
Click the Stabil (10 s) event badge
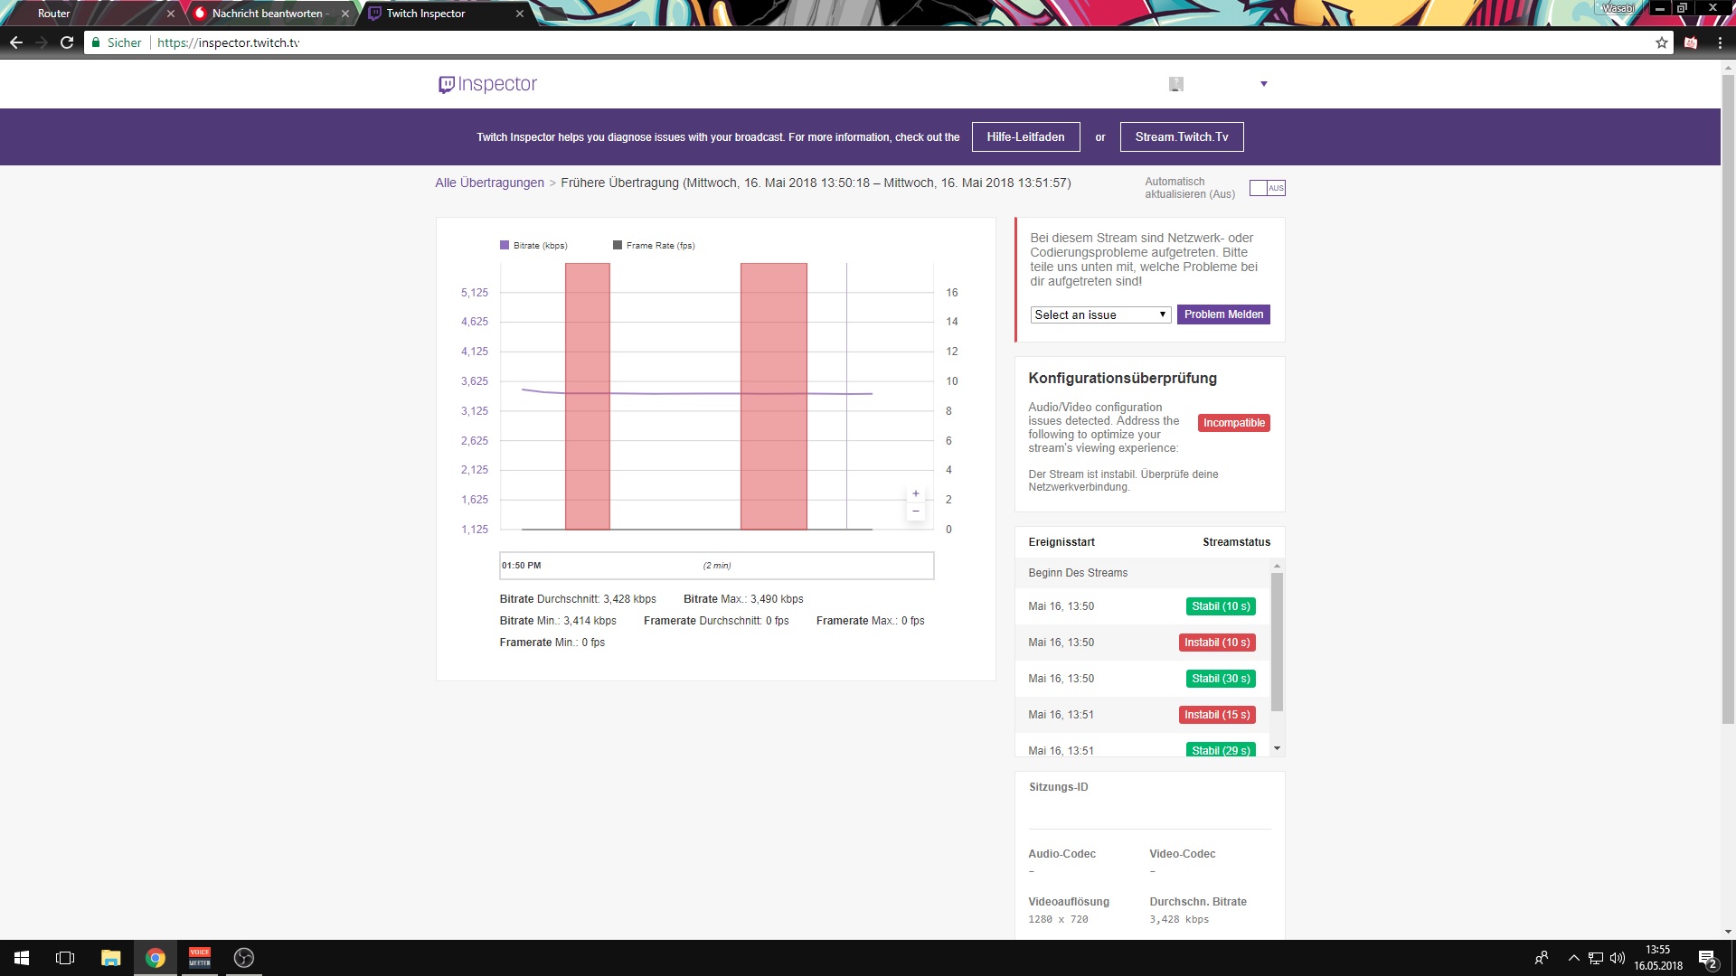click(x=1220, y=606)
